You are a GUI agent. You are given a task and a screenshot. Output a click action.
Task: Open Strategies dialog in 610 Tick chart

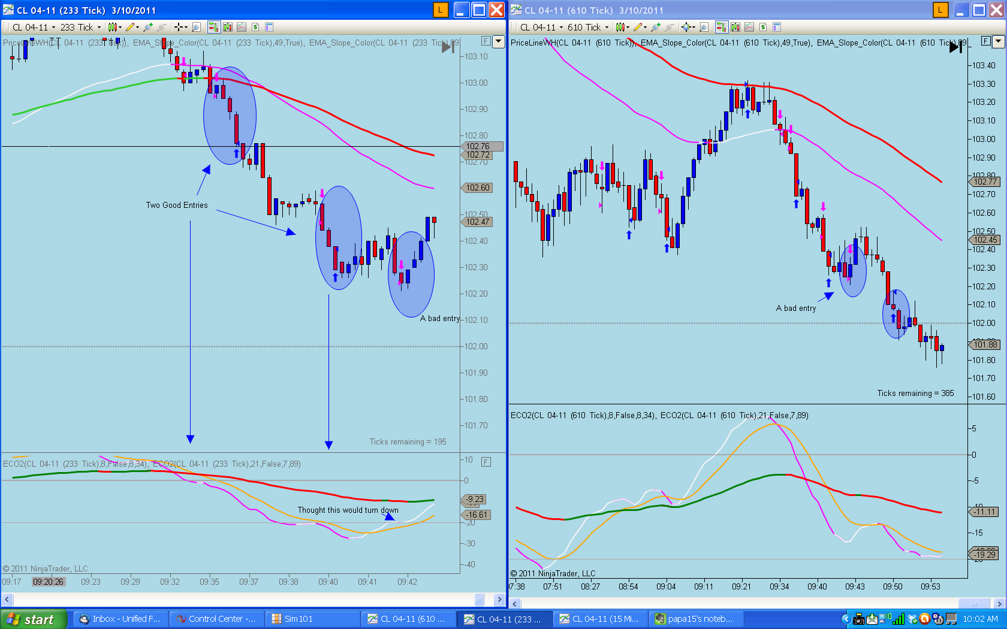[762, 27]
